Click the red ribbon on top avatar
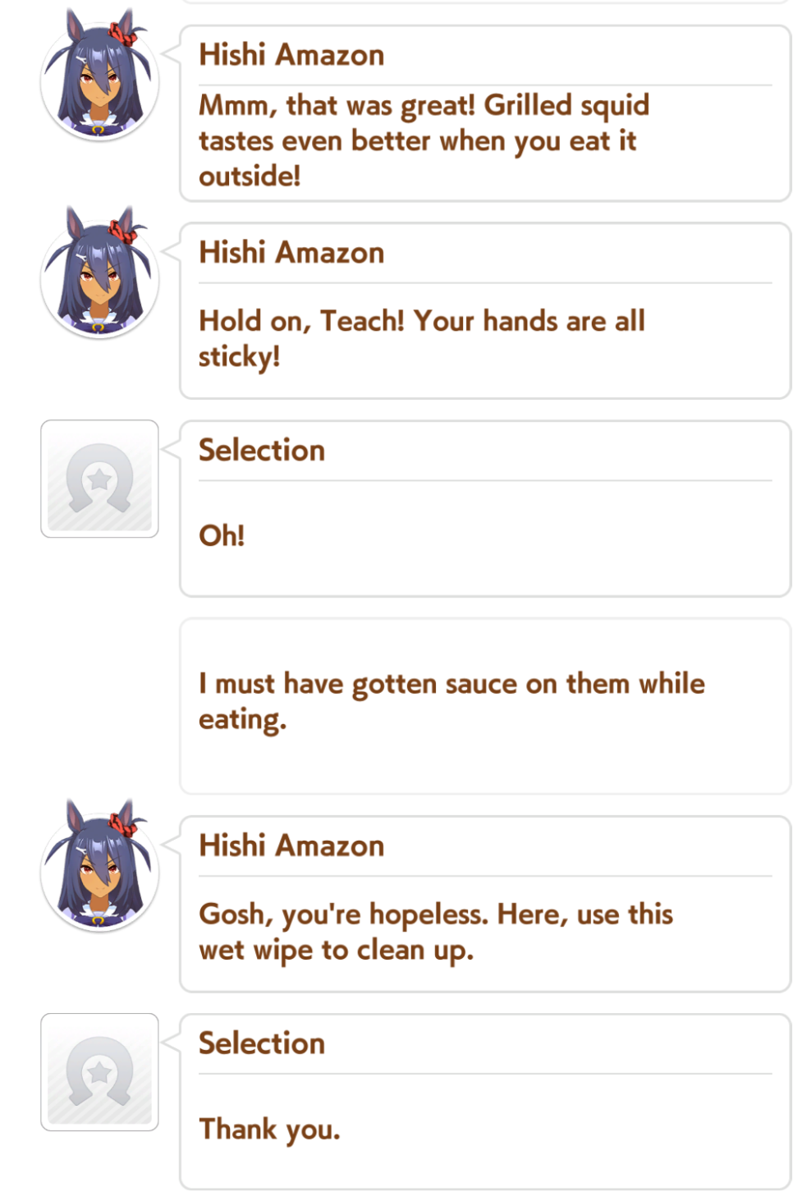 pos(123,34)
